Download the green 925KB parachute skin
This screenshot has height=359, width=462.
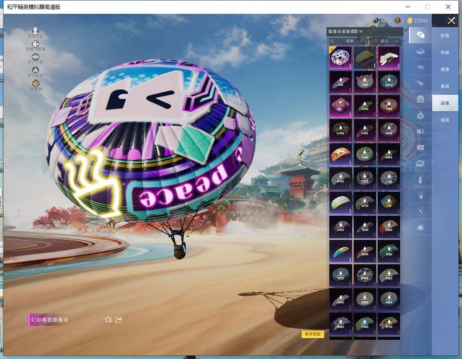pyautogui.click(x=364, y=106)
